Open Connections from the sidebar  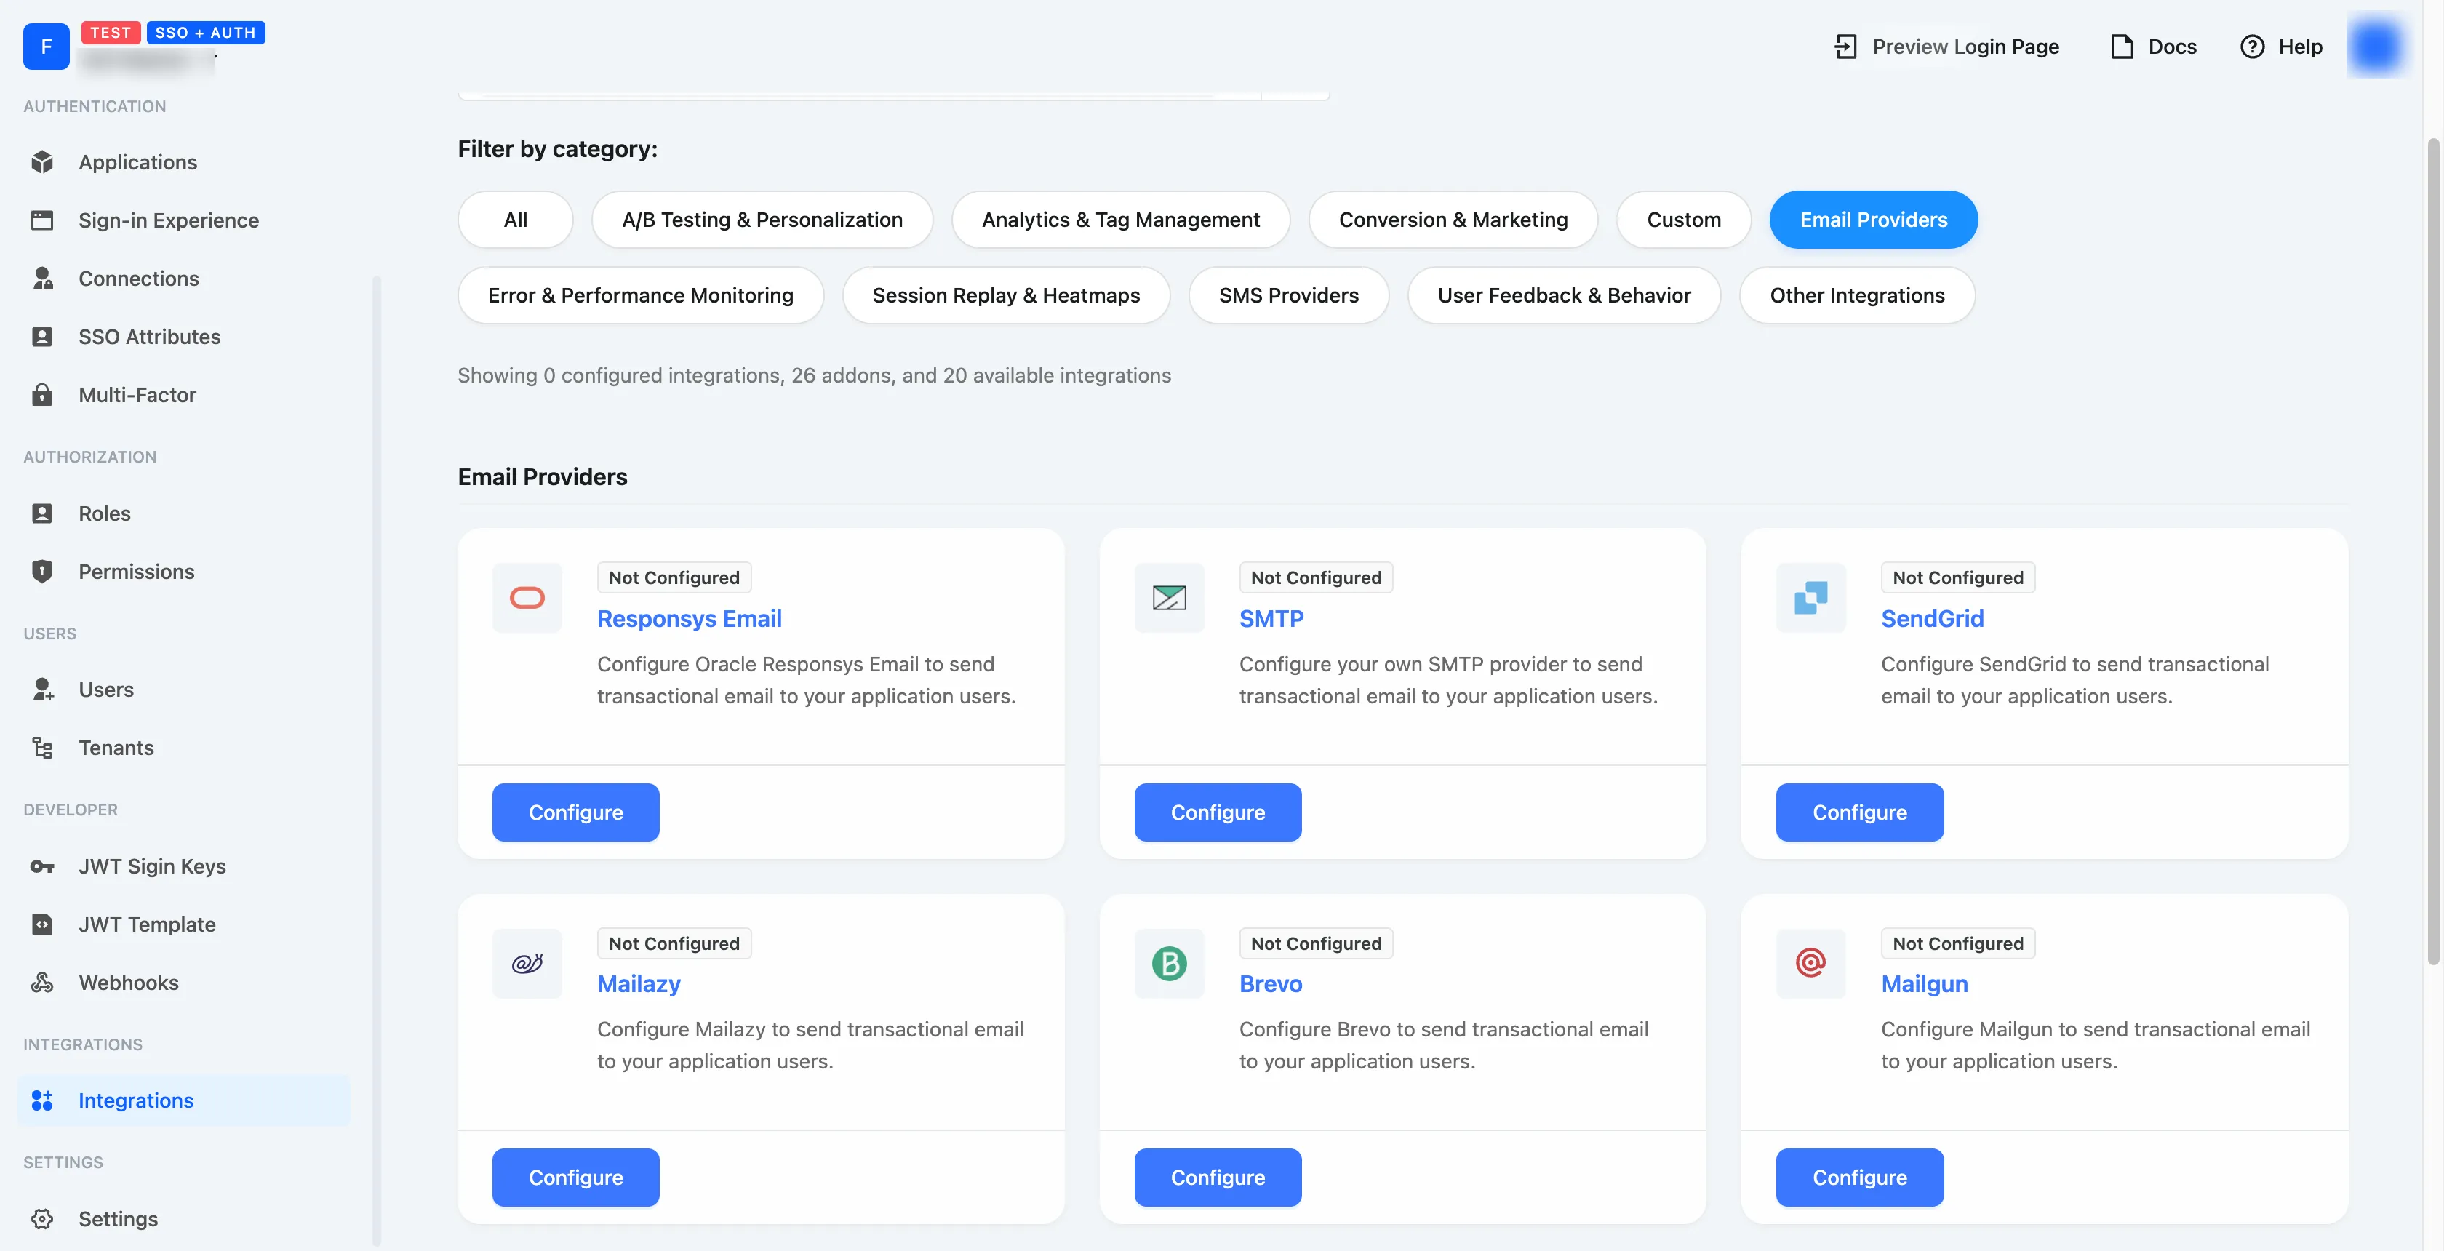click(x=44, y=278)
